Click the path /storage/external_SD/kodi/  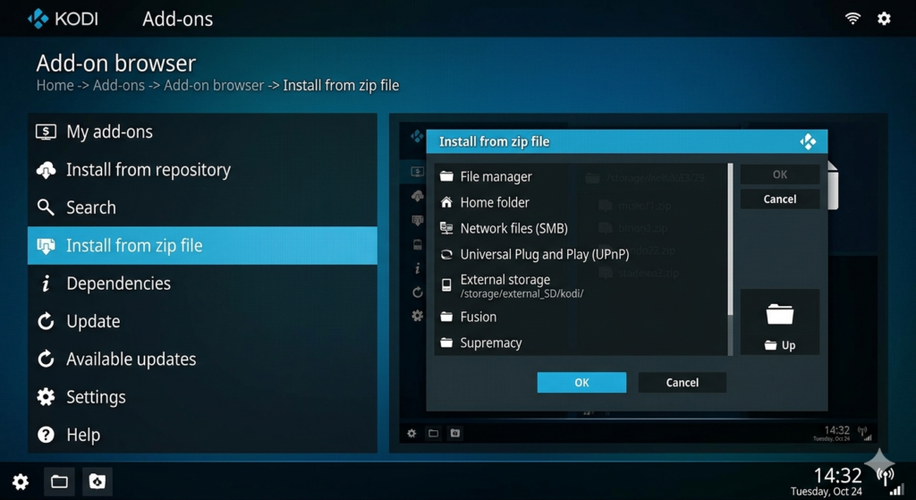click(522, 293)
